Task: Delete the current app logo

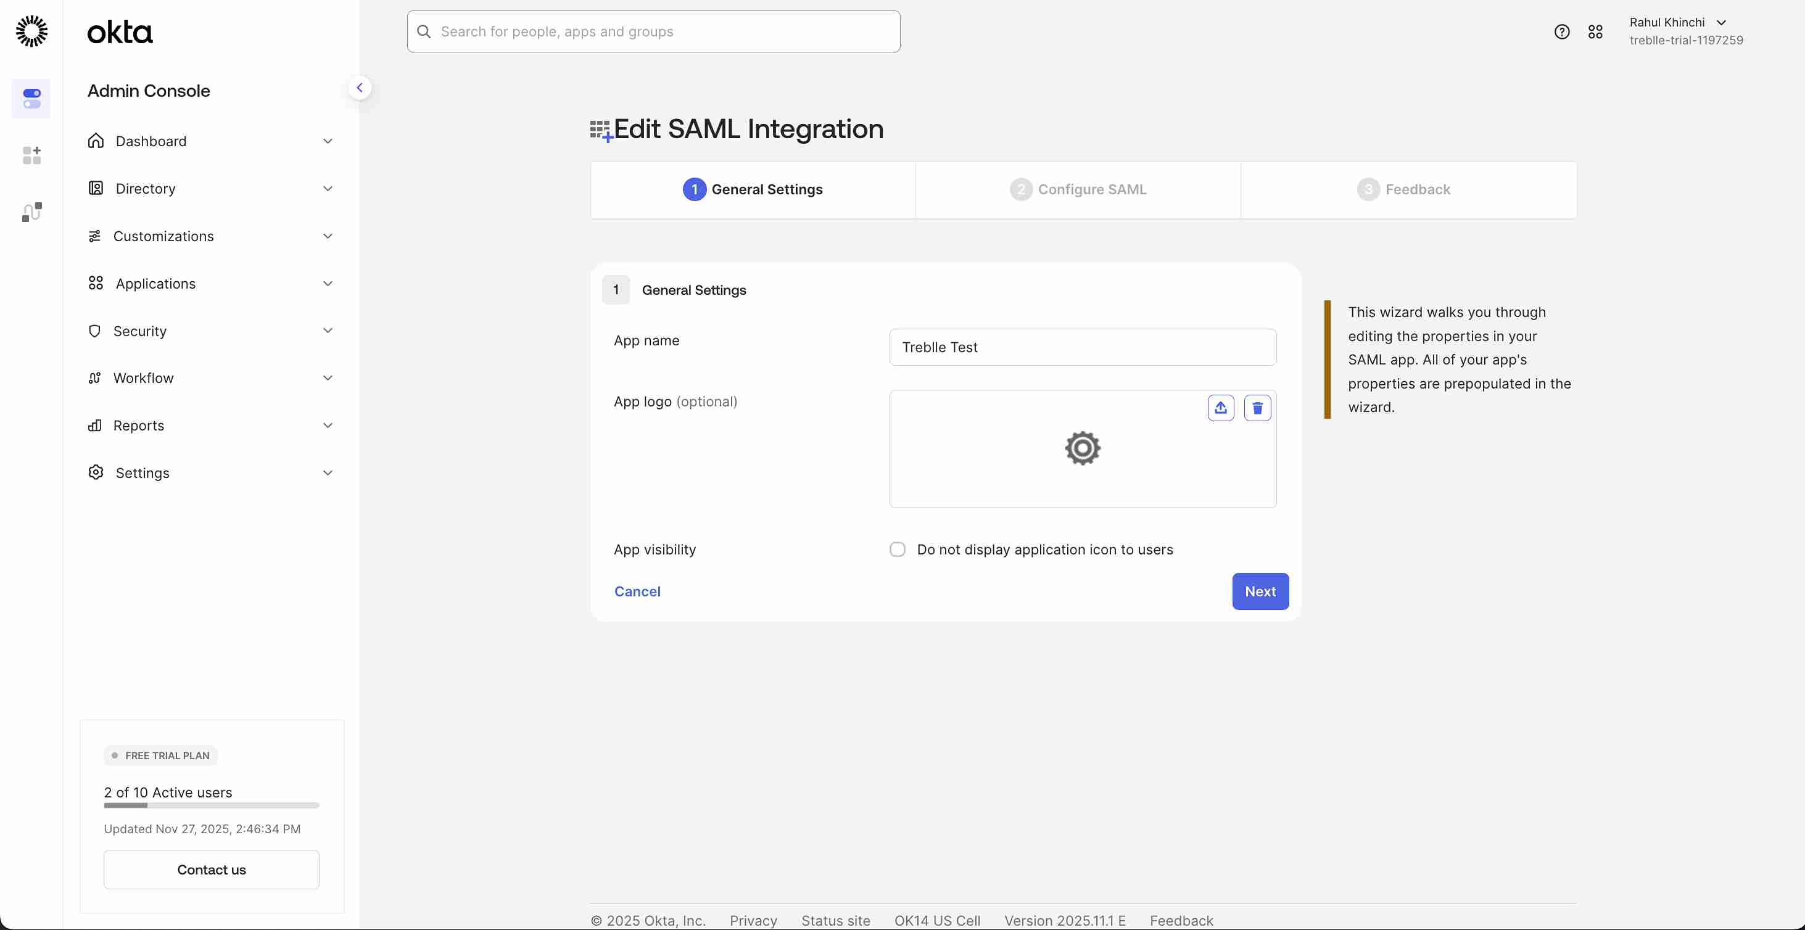Action: (1257, 408)
